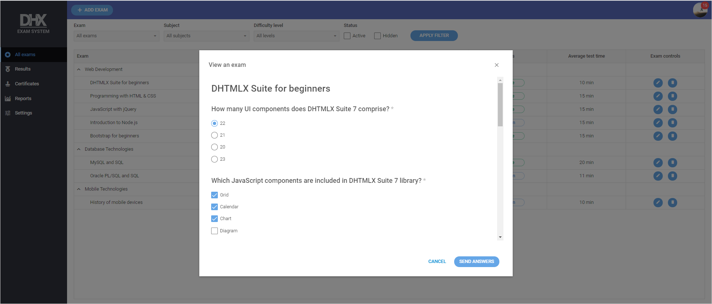The image size is (712, 304).
Task: Enable the Active status filter
Action: pyautogui.click(x=347, y=36)
